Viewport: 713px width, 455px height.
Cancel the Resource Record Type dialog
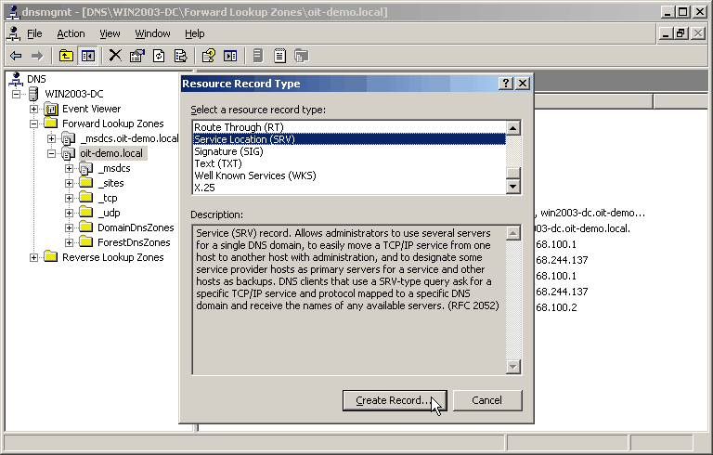(486, 400)
